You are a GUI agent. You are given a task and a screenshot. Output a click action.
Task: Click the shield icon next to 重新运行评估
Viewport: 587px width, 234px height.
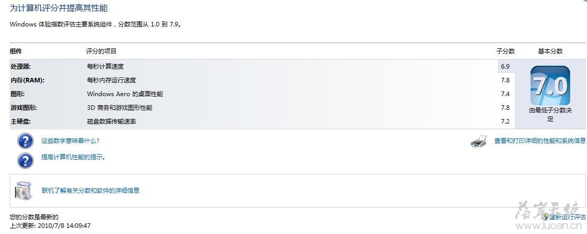546,216
